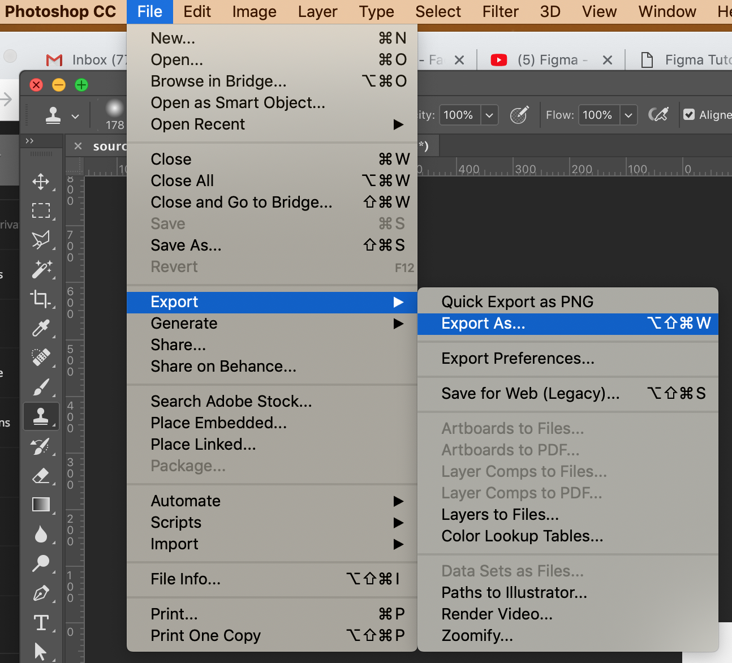Select the Crop tool
Image resolution: width=732 pixels, height=663 pixels.
point(41,299)
